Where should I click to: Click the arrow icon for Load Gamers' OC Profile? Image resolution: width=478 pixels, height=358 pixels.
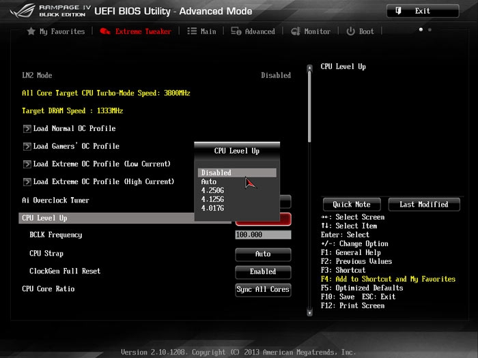coord(27,146)
